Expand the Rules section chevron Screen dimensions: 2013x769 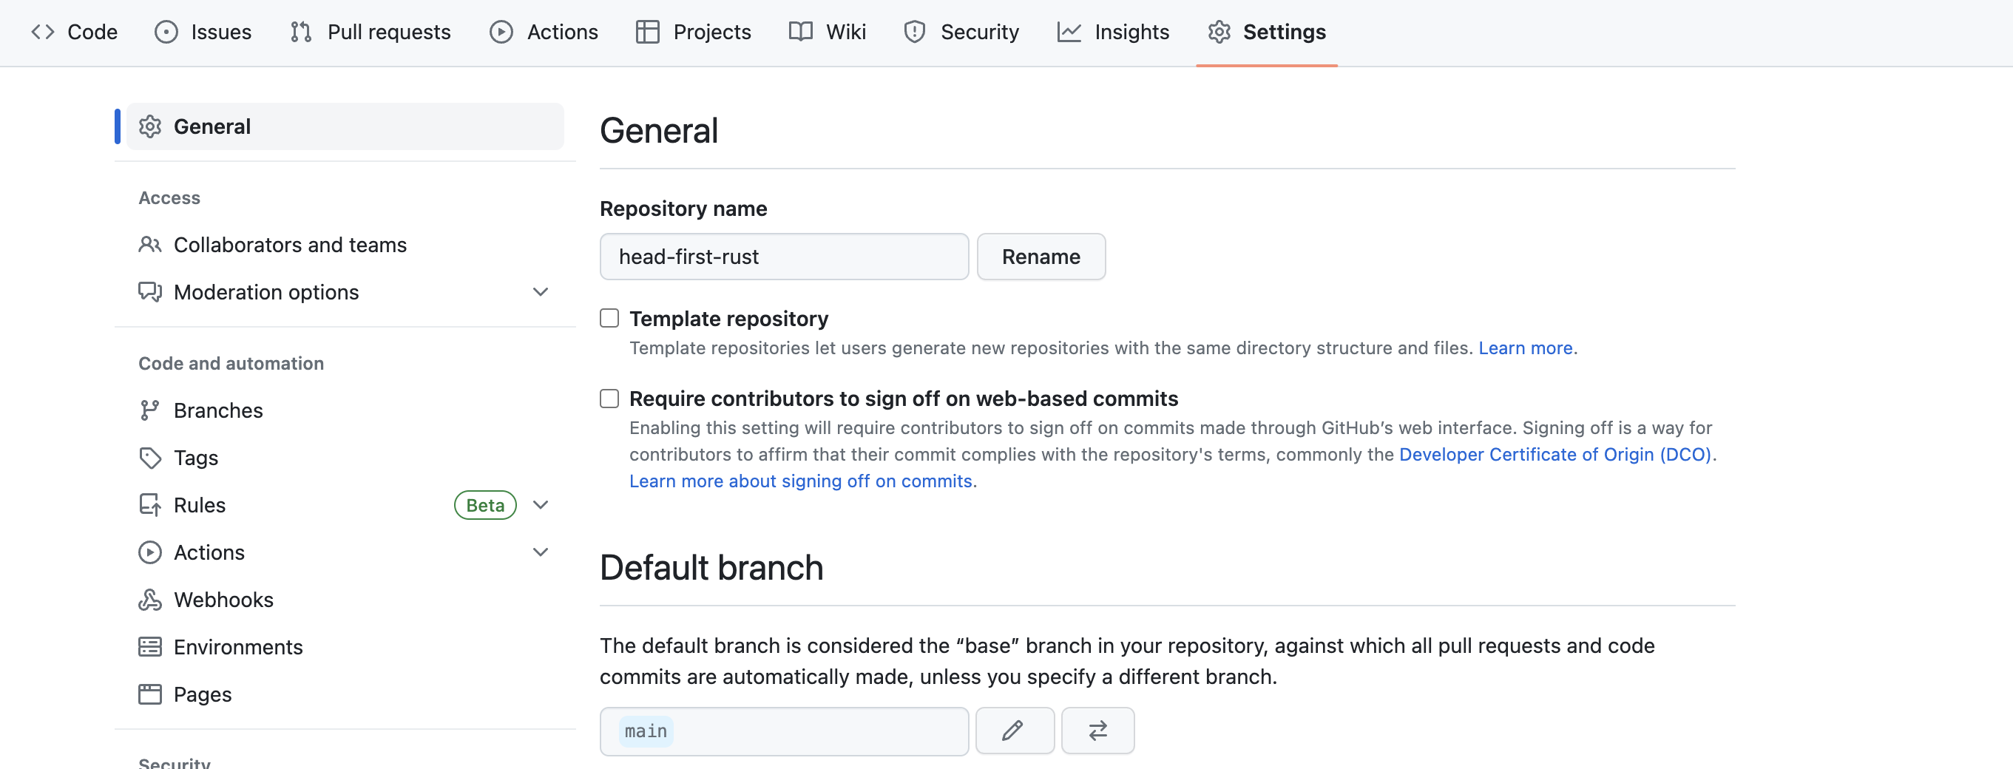540,505
